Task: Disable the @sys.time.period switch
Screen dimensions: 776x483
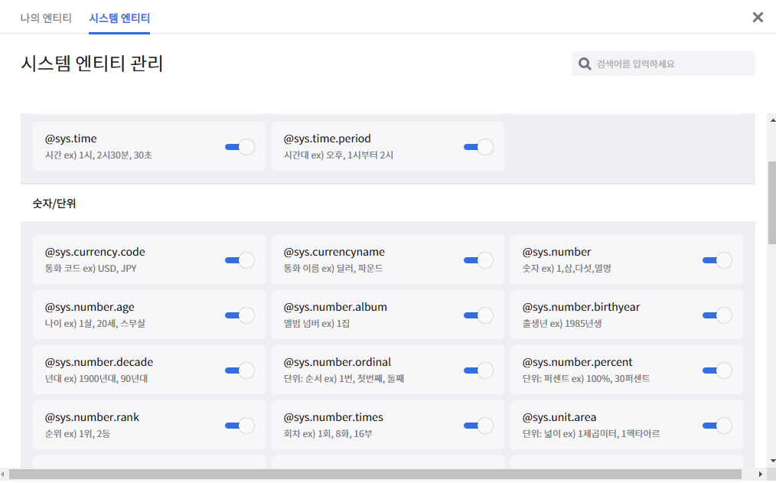Action: pos(478,147)
